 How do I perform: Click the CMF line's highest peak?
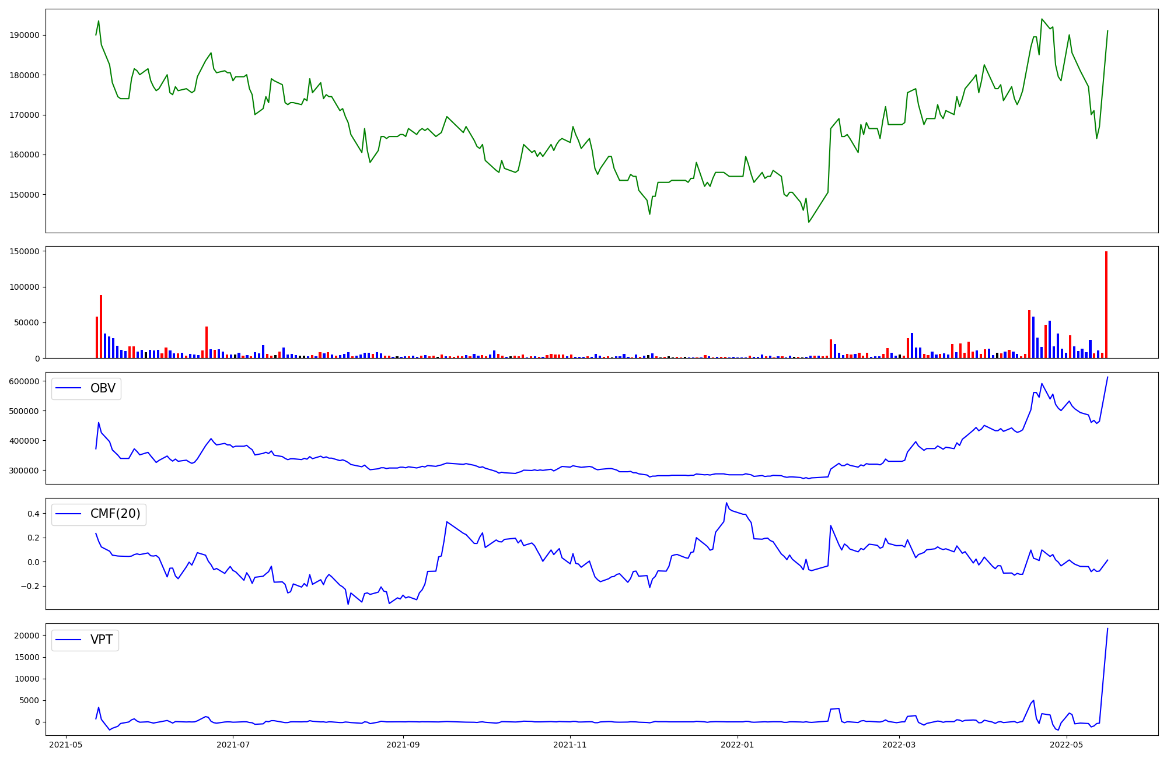click(x=726, y=503)
